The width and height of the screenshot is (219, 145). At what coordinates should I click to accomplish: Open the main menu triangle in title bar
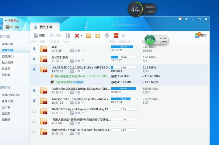pyautogui.click(x=186, y=19)
